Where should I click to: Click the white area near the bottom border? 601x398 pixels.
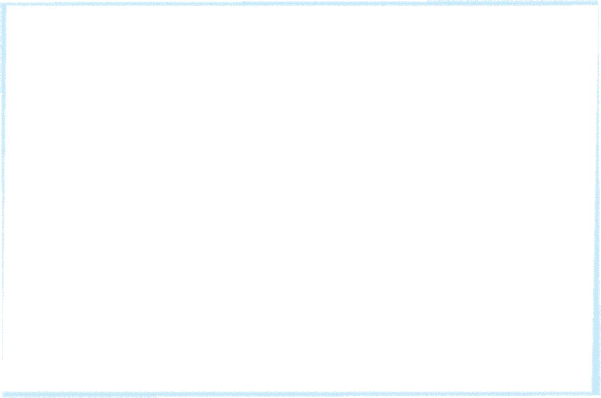pos(300,382)
